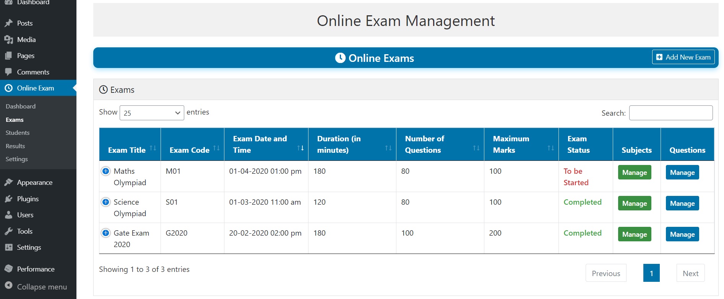724x299 pixels.
Task: Click Showing 1 to 3 of 3 entries text
Action: tap(144, 270)
